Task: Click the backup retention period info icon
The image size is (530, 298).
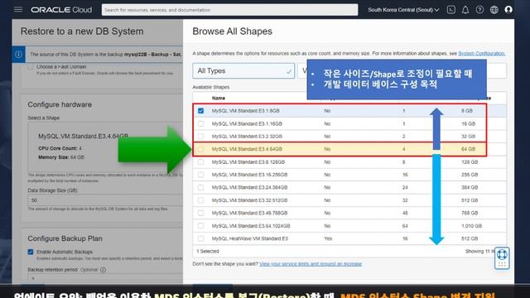Action: pyautogui.click(x=103, y=270)
